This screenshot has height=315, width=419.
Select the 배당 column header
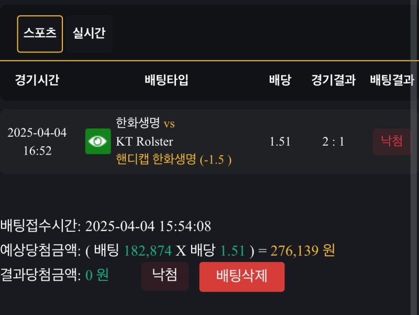coord(280,80)
